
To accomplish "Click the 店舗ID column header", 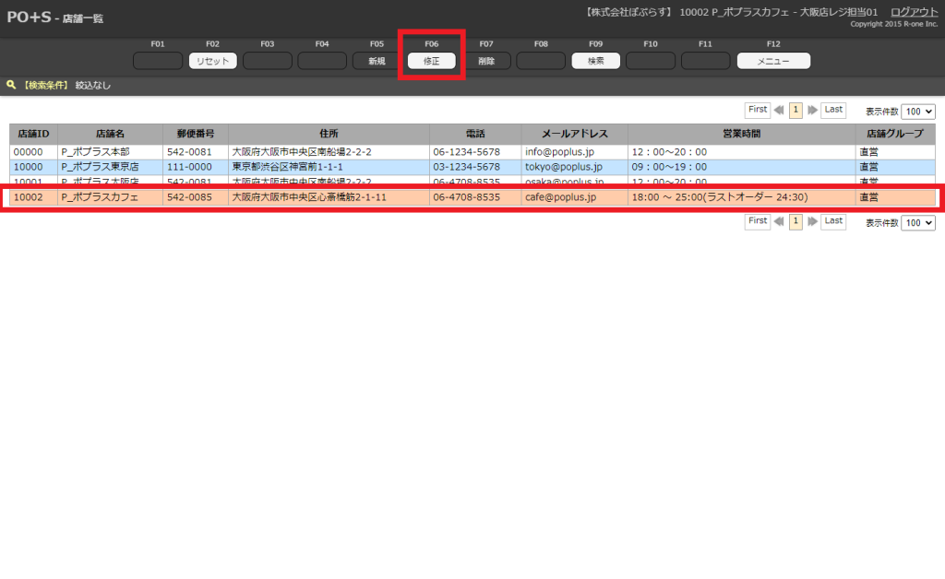I will tap(33, 134).
